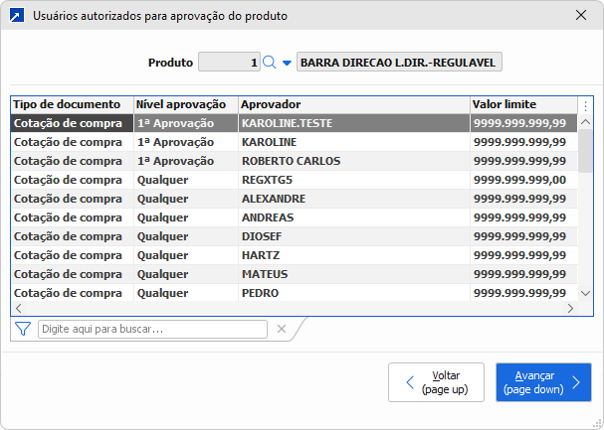This screenshot has width=604, height=430.
Task: Click the Produto code field
Action: (229, 63)
